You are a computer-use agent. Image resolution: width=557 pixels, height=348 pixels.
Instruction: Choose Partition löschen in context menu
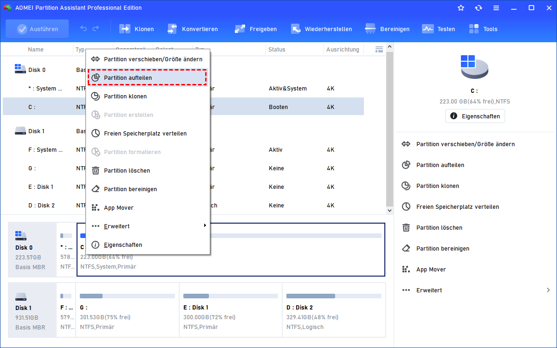tap(148, 171)
